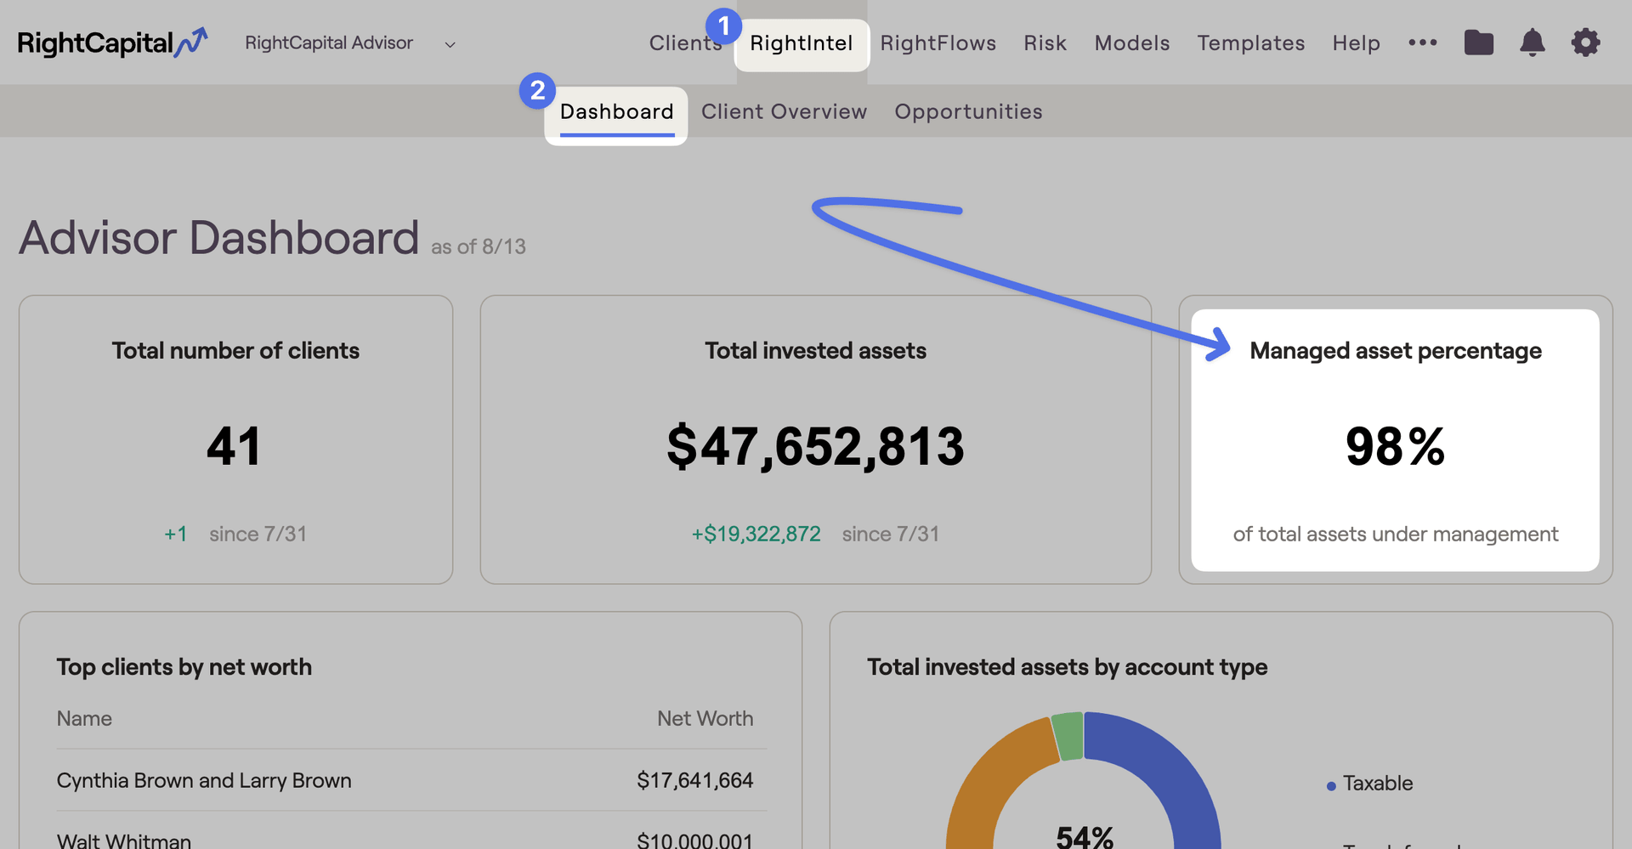Open the three-dots more menu

(x=1422, y=42)
